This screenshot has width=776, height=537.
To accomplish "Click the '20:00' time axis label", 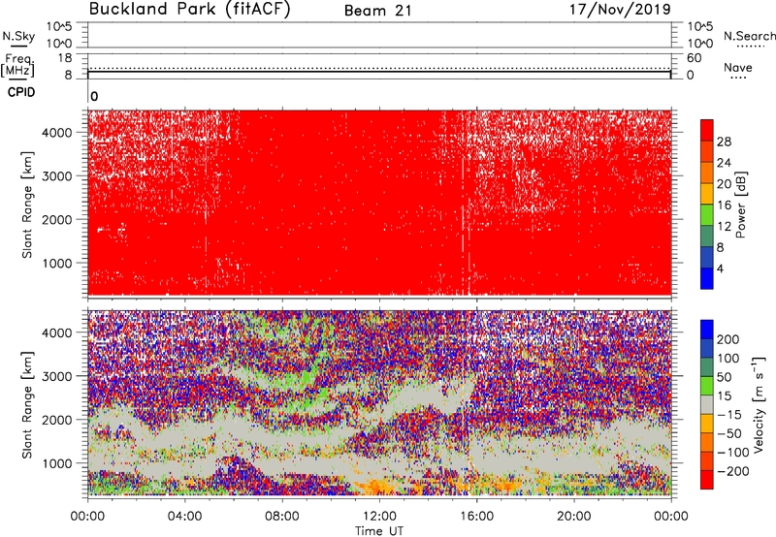I will pos(574,517).
